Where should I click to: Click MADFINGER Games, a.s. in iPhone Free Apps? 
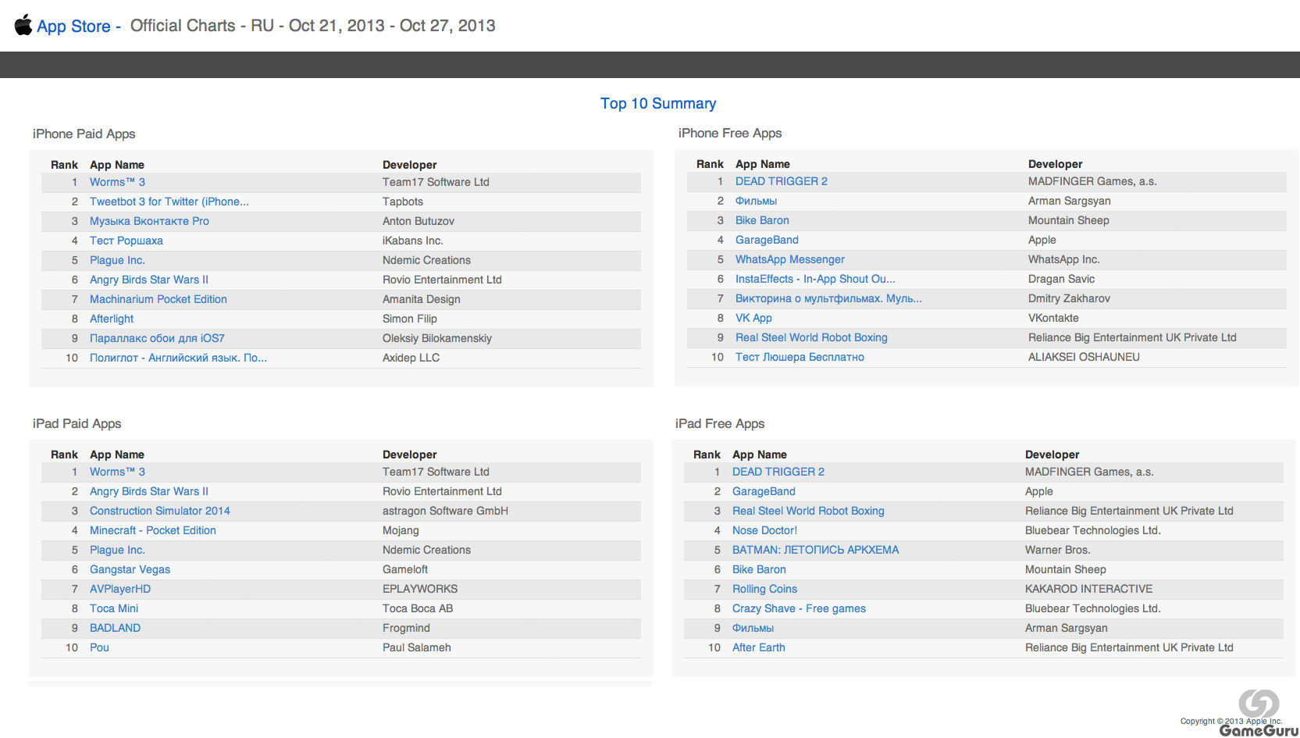tap(1092, 181)
